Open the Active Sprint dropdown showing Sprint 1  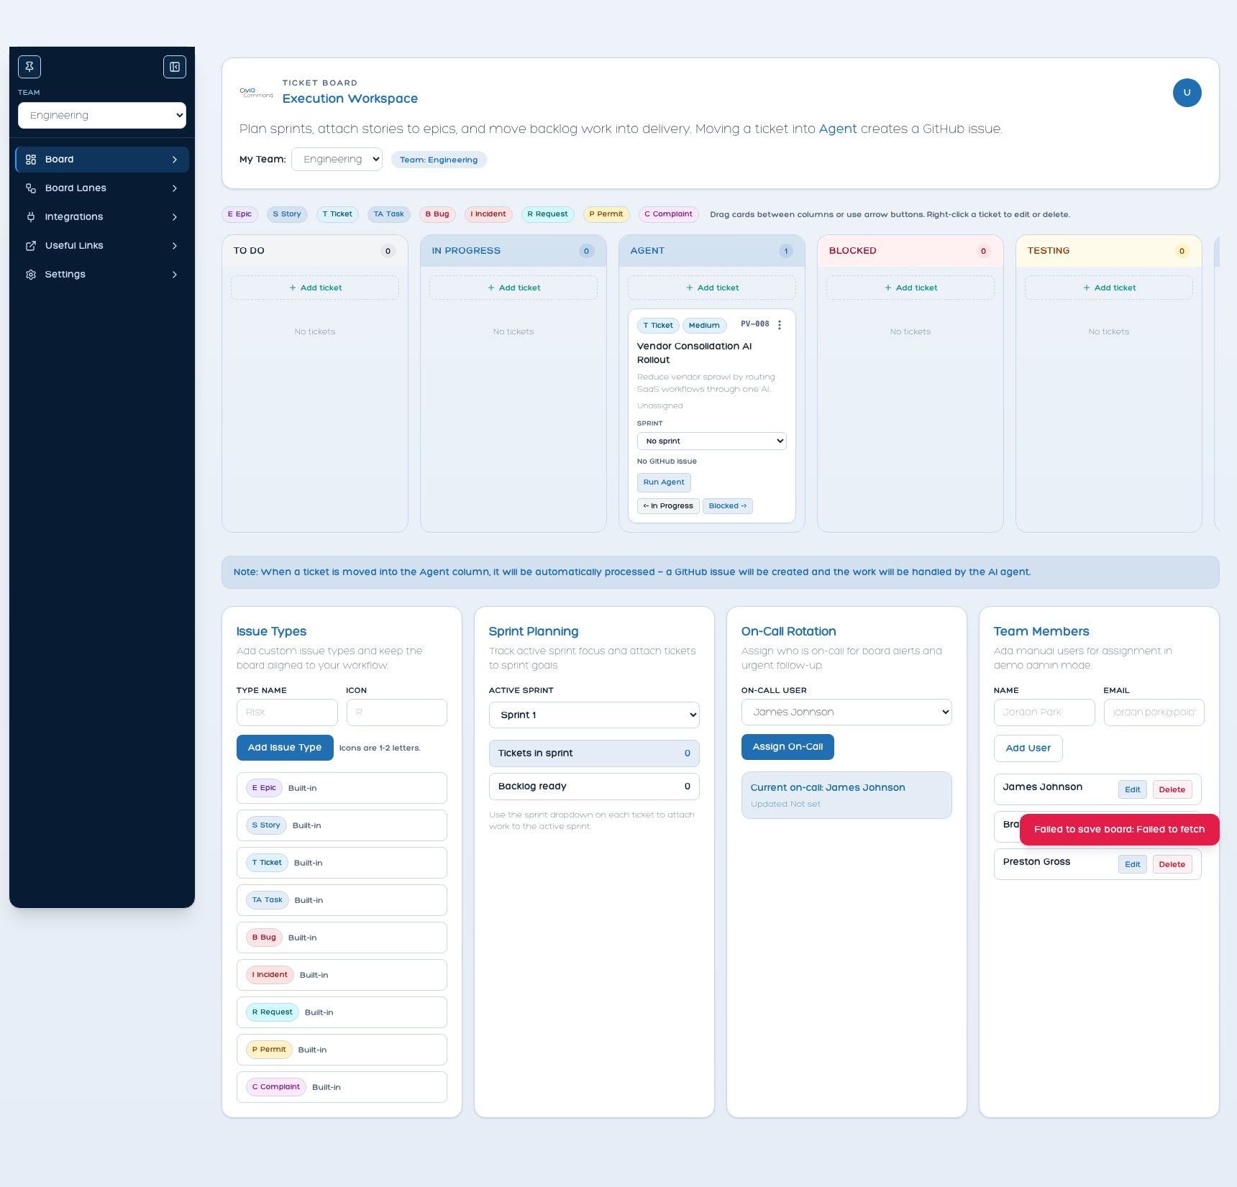pos(593,715)
